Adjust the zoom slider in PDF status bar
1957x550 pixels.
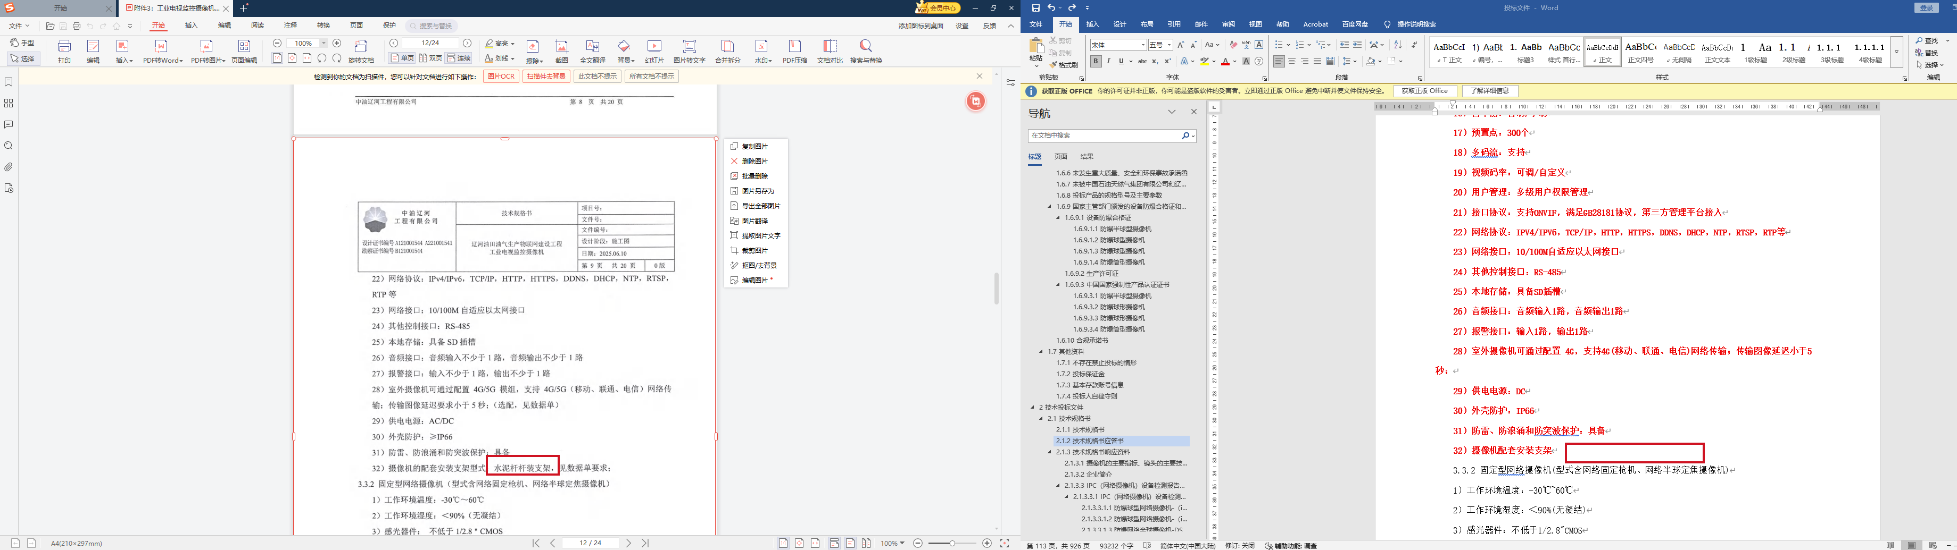click(x=952, y=543)
